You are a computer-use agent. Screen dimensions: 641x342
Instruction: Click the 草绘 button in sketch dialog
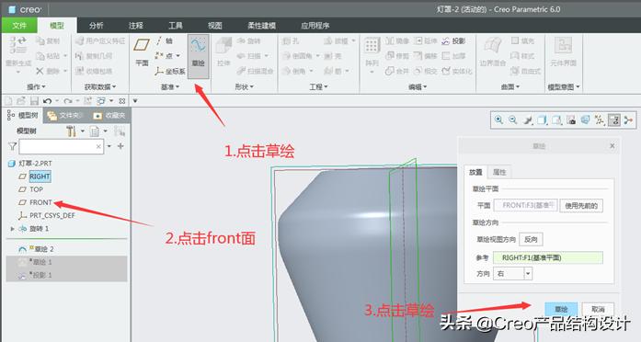(x=561, y=309)
